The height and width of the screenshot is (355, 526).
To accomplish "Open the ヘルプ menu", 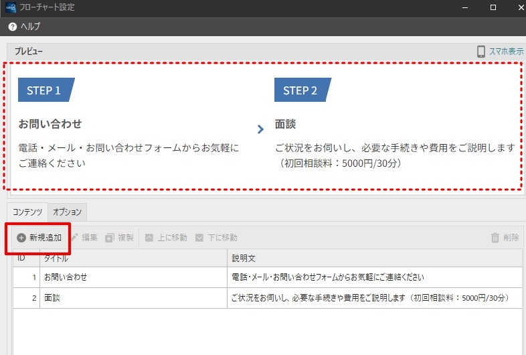I will coord(30,26).
